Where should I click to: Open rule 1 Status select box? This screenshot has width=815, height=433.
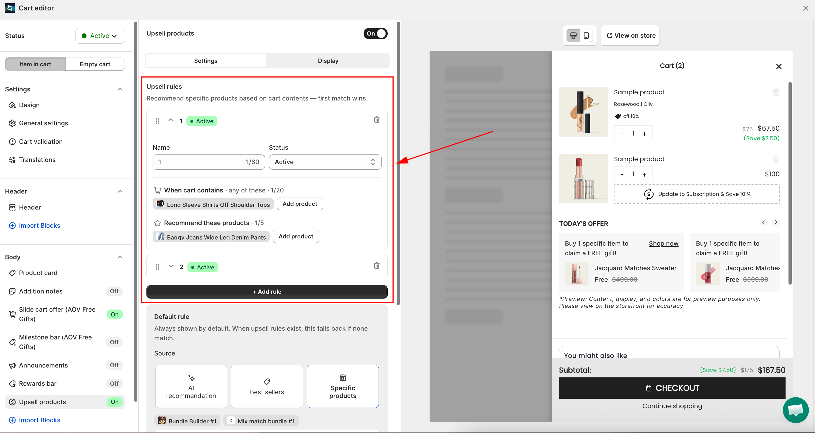pyautogui.click(x=325, y=162)
